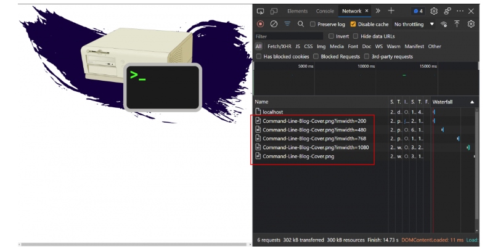Sort by the Name column header
Viewport: 490px width, 249px height.
coord(321,102)
